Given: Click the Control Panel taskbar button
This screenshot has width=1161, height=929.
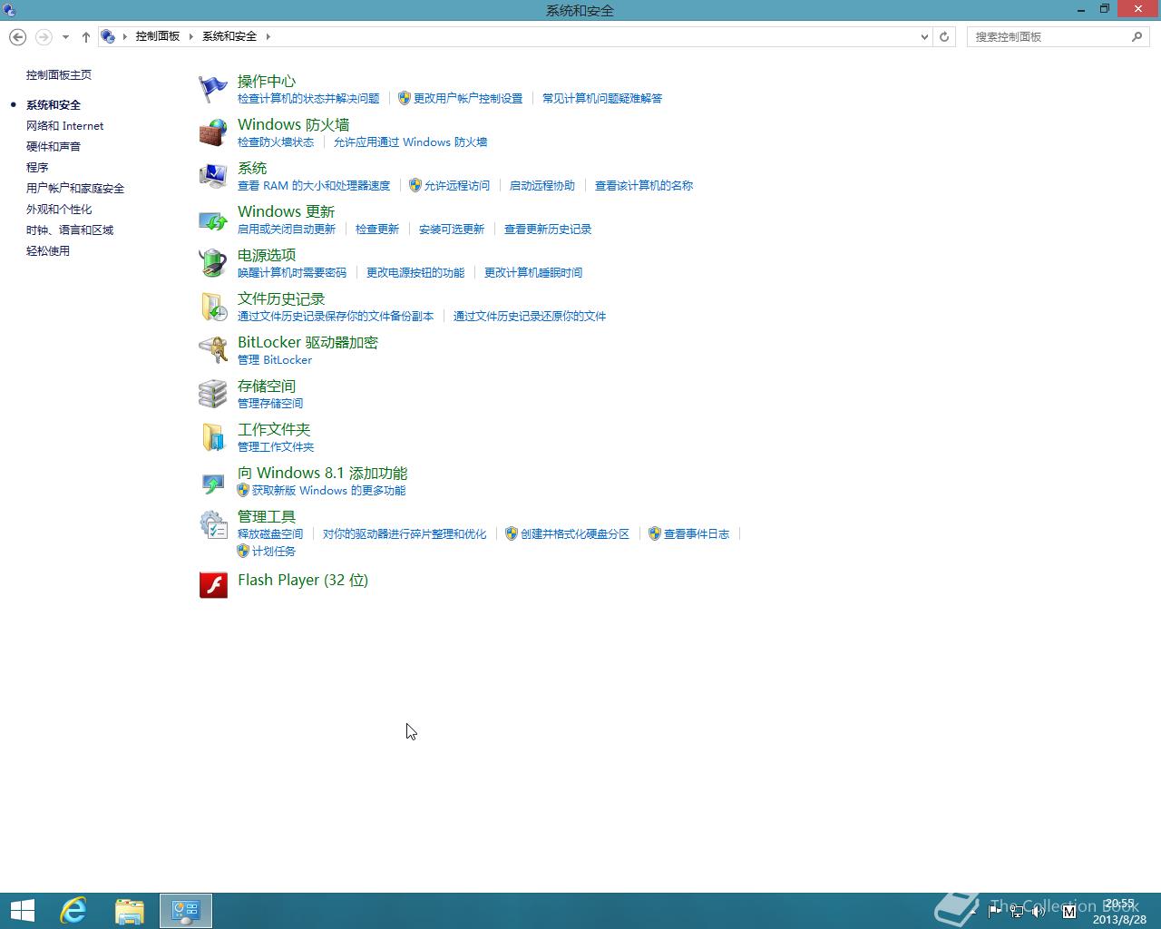Looking at the screenshot, I should (186, 911).
